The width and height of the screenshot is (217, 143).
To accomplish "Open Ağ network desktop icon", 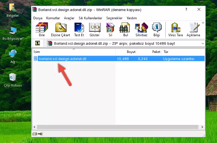I will coord(13,57).
